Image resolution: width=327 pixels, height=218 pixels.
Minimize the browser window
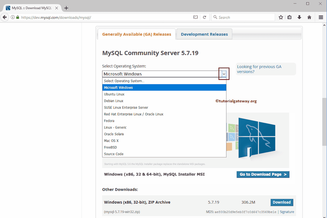coord(295,4)
